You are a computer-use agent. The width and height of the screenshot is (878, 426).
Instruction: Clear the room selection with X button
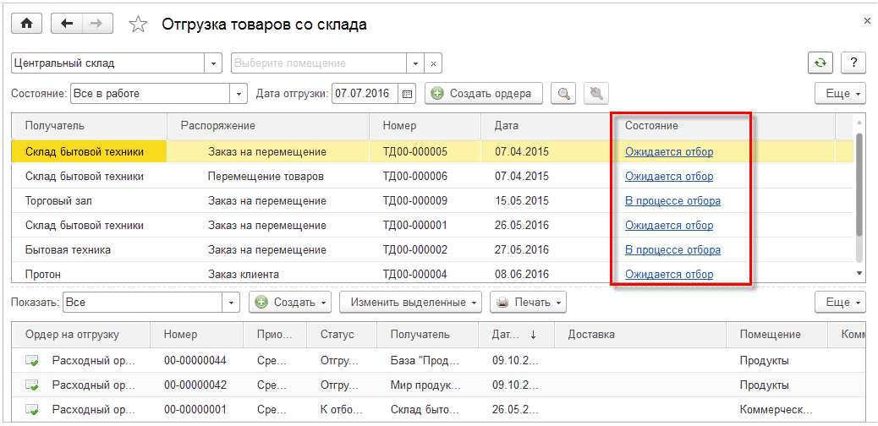coord(433,63)
